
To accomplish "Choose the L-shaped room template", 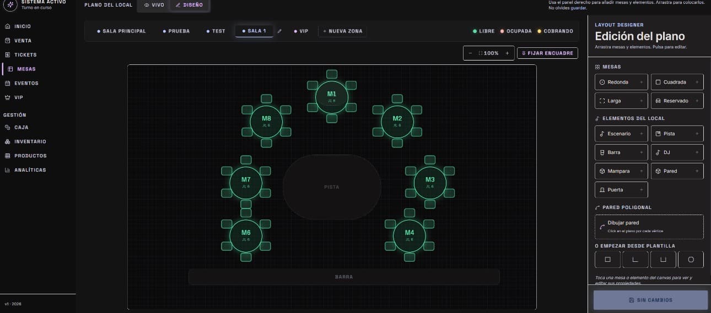I will pyautogui.click(x=635, y=260).
